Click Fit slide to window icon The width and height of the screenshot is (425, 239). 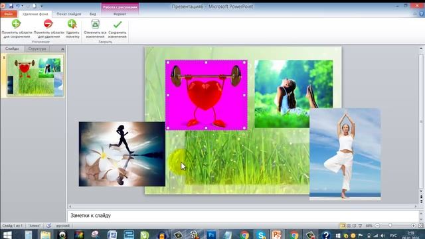[421, 226]
